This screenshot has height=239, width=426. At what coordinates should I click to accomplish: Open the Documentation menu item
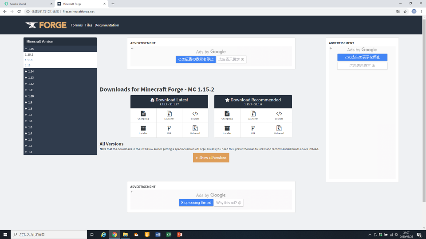pos(107,25)
